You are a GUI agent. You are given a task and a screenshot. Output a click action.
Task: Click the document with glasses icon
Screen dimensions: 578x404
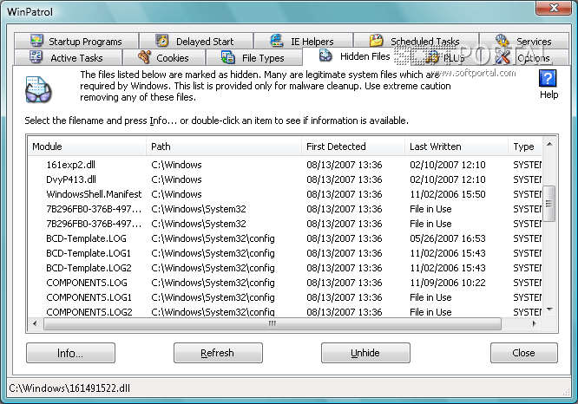click(x=38, y=89)
